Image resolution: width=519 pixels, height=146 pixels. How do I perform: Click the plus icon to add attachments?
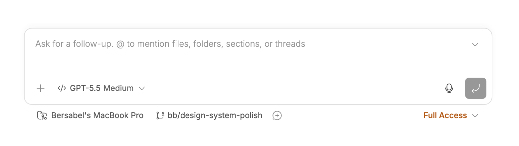pyautogui.click(x=41, y=88)
